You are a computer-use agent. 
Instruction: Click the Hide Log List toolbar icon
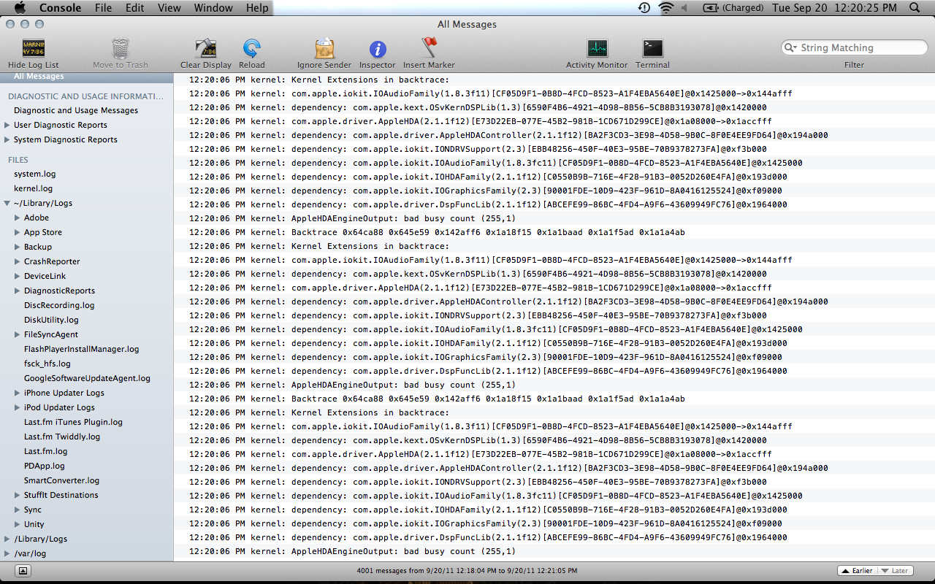coord(33,49)
